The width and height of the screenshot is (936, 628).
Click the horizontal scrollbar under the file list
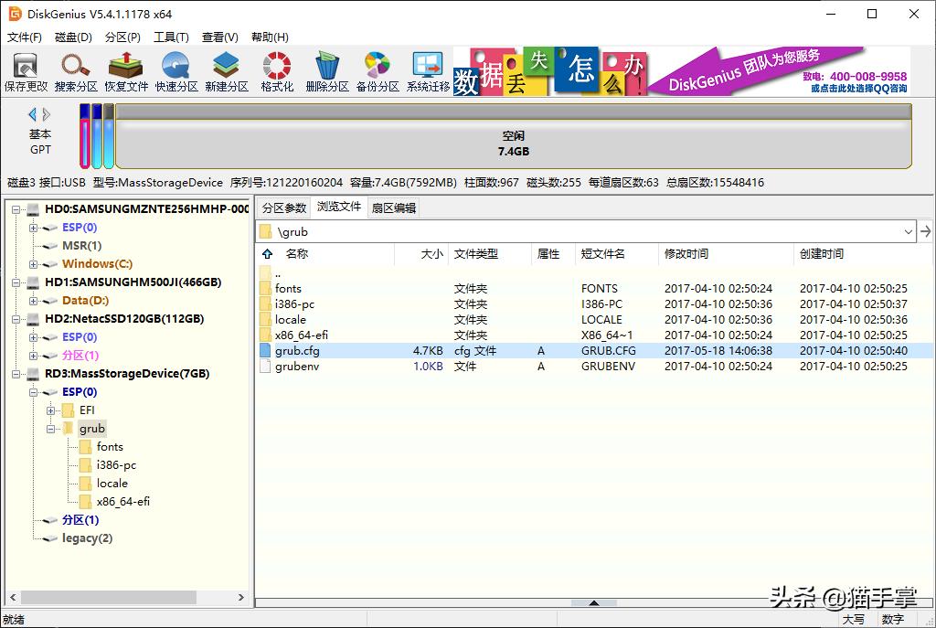pyautogui.click(x=593, y=603)
